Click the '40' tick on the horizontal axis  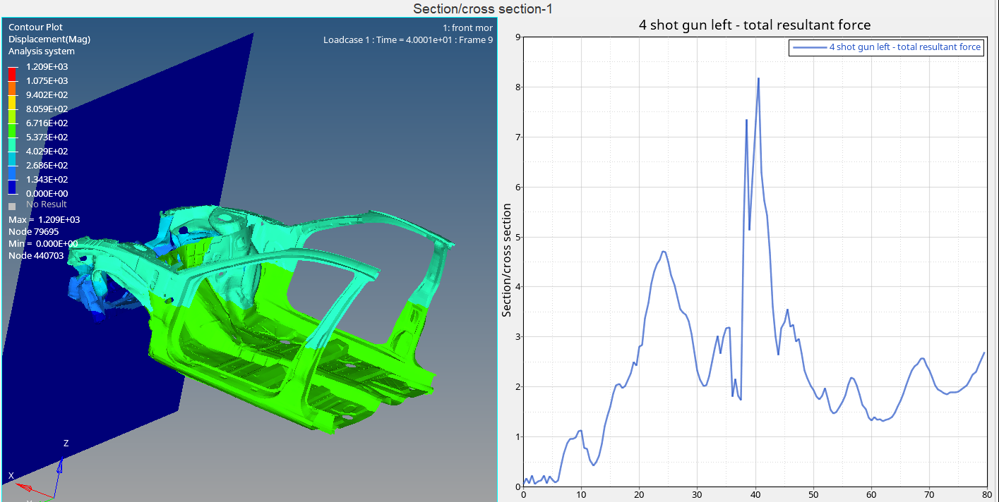tap(755, 495)
